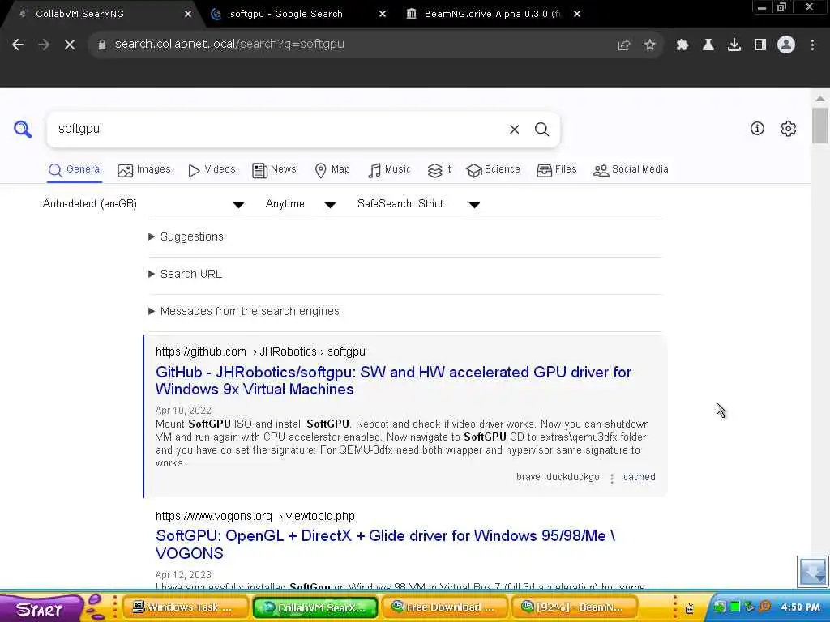
Task: Switch to the Files category tab
Action: point(556,170)
